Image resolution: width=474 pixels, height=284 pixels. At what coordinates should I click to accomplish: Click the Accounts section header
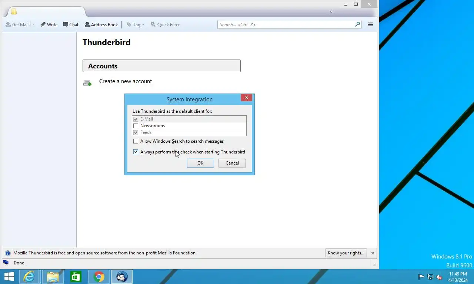click(161, 66)
